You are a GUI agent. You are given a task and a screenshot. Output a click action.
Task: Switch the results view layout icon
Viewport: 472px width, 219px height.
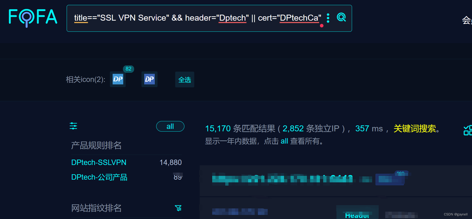[468, 130]
